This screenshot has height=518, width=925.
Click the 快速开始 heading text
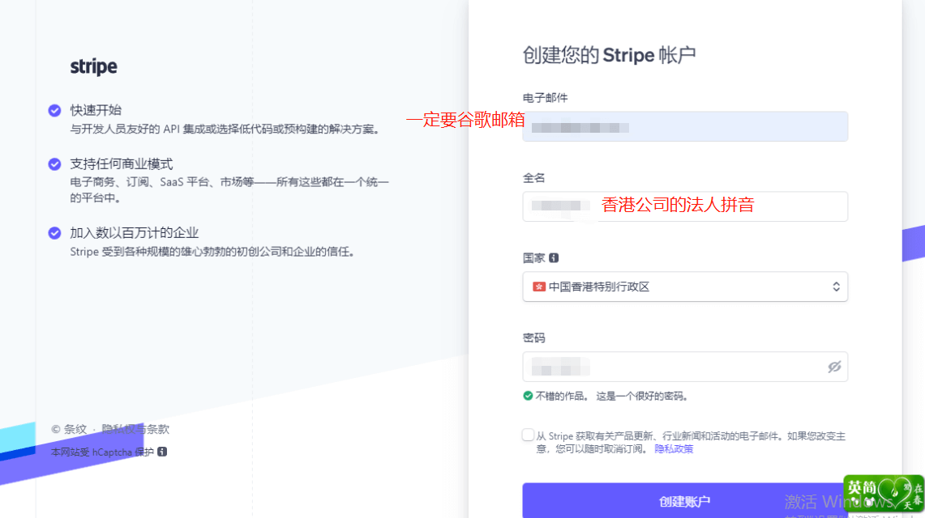(96, 110)
